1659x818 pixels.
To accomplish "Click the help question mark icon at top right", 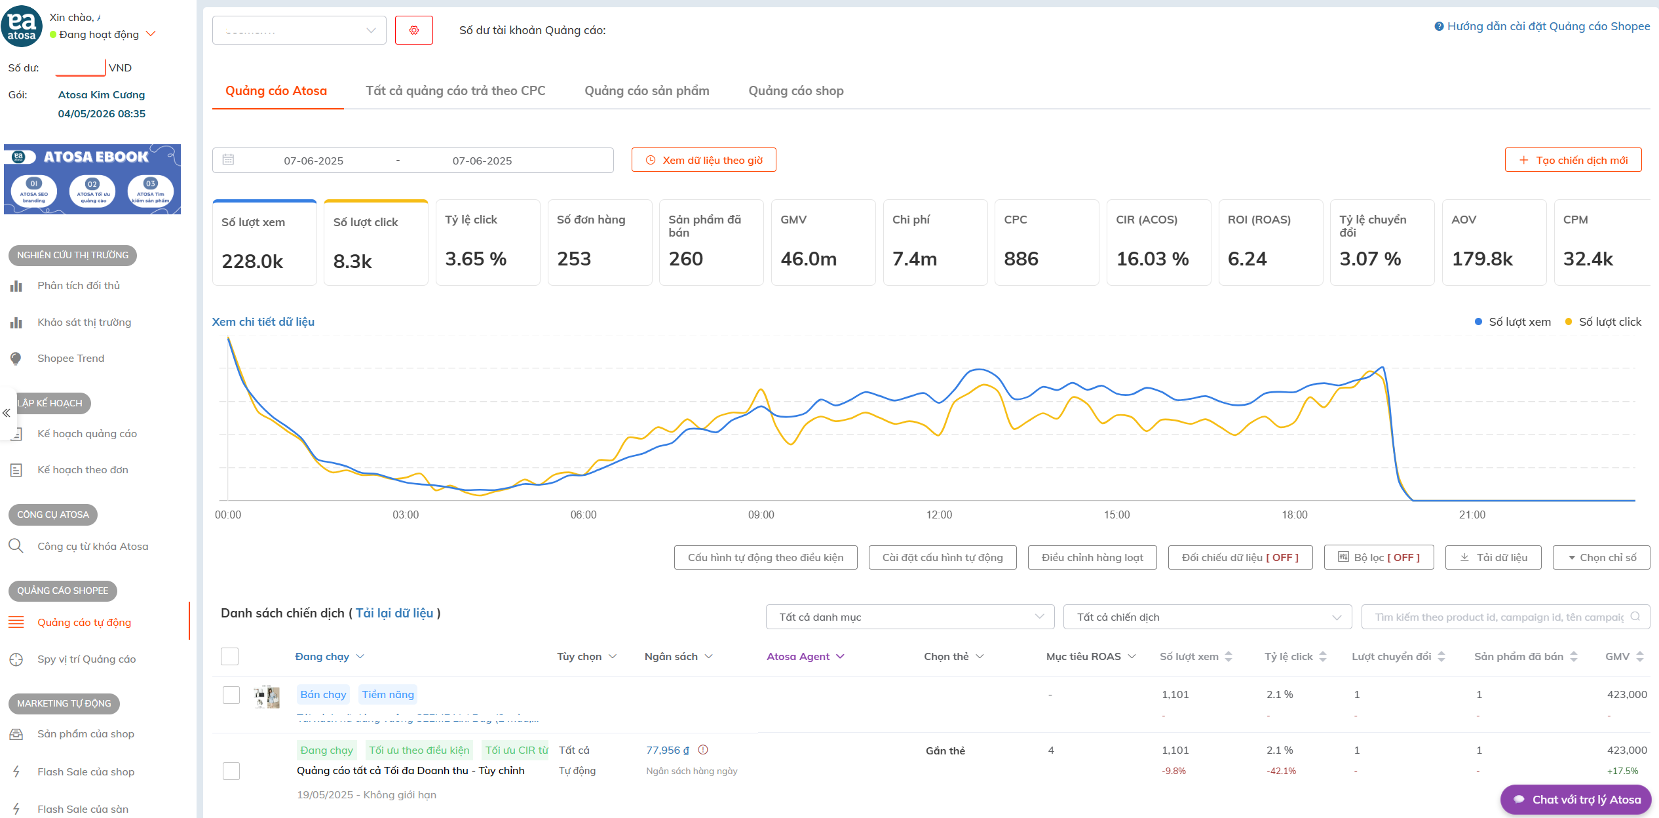I will click(1439, 26).
